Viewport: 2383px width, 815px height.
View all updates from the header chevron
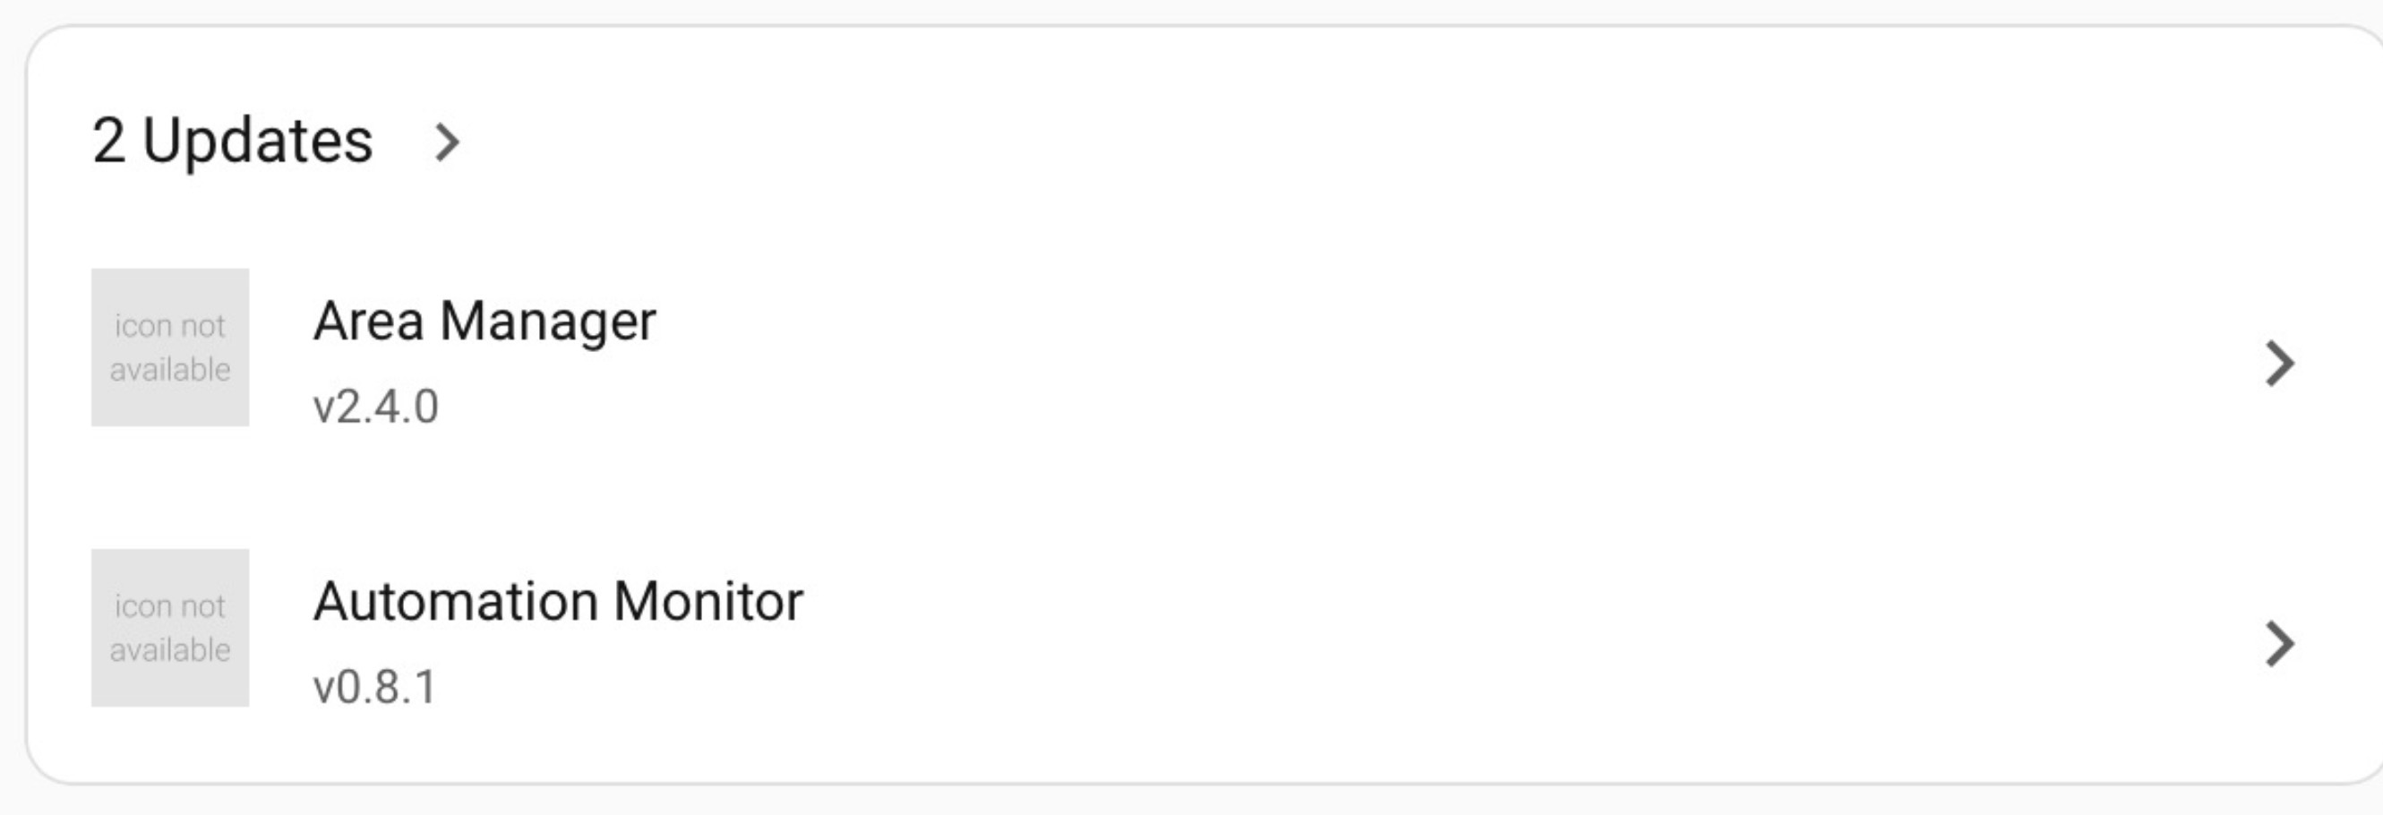click(x=447, y=142)
